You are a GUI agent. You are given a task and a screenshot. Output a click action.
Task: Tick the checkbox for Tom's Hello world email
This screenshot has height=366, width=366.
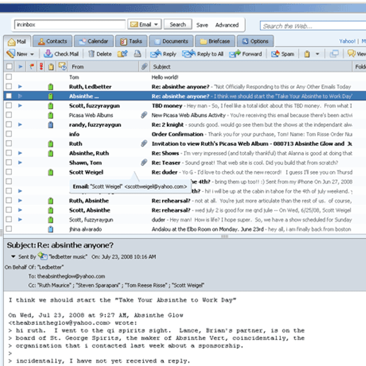9,77
